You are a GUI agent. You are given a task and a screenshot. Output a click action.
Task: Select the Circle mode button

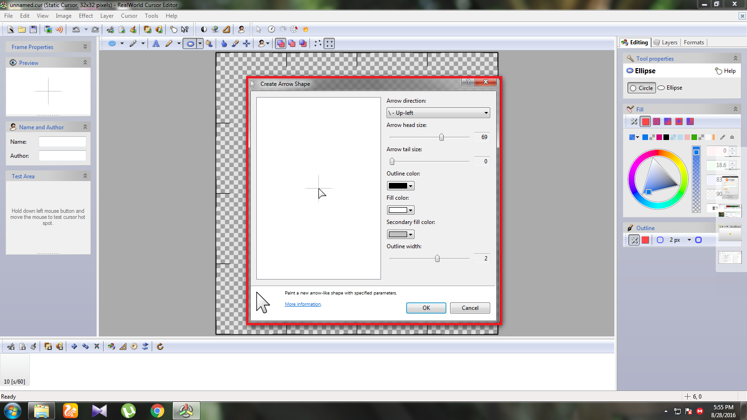pyautogui.click(x=641, y=88)
